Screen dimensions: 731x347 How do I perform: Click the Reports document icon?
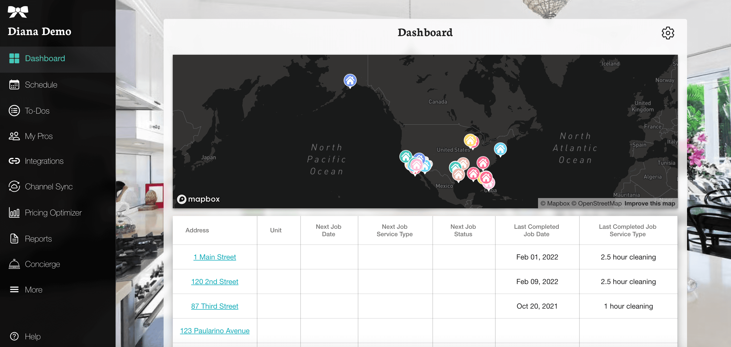[x=14, y=239]
